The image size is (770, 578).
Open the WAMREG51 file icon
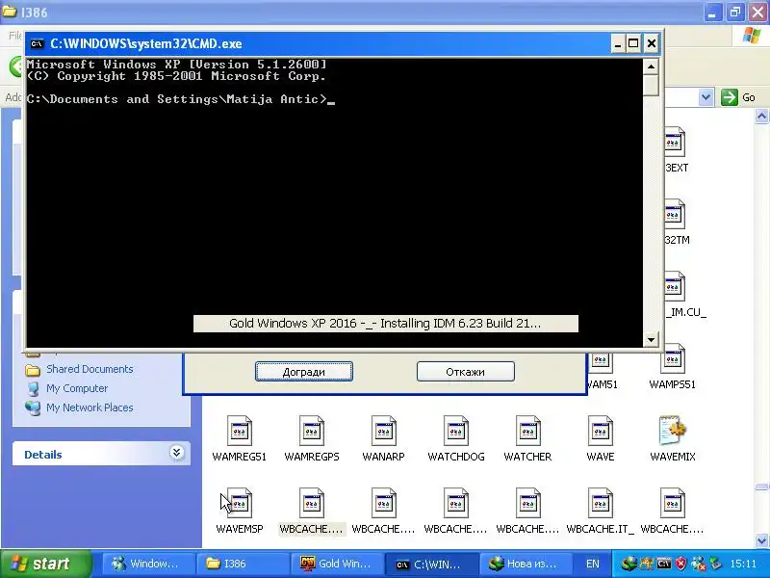click(x=239, y=431)
